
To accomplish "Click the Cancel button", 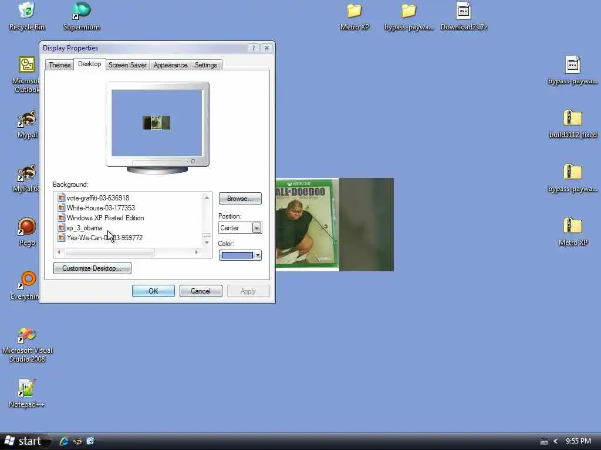I will coord(201,291).
